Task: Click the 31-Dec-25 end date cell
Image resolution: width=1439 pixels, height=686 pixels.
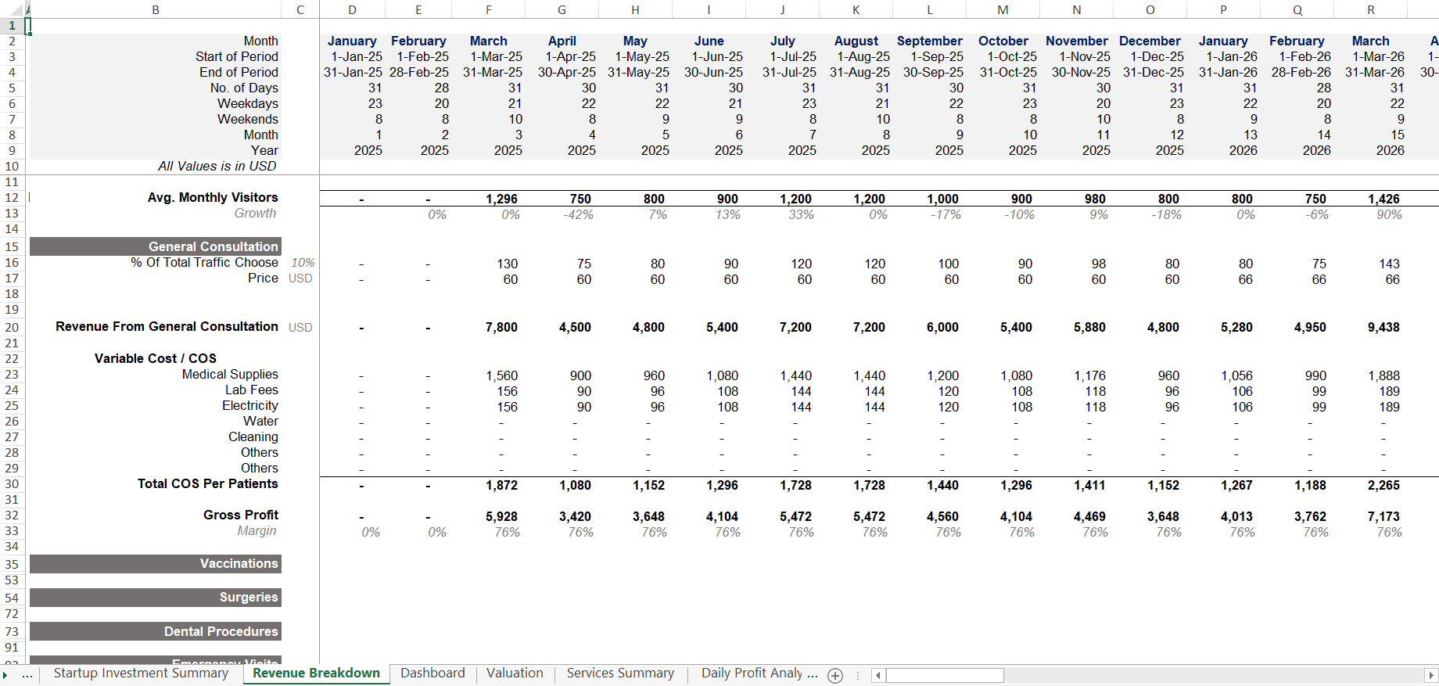Action: (1154, 72)
